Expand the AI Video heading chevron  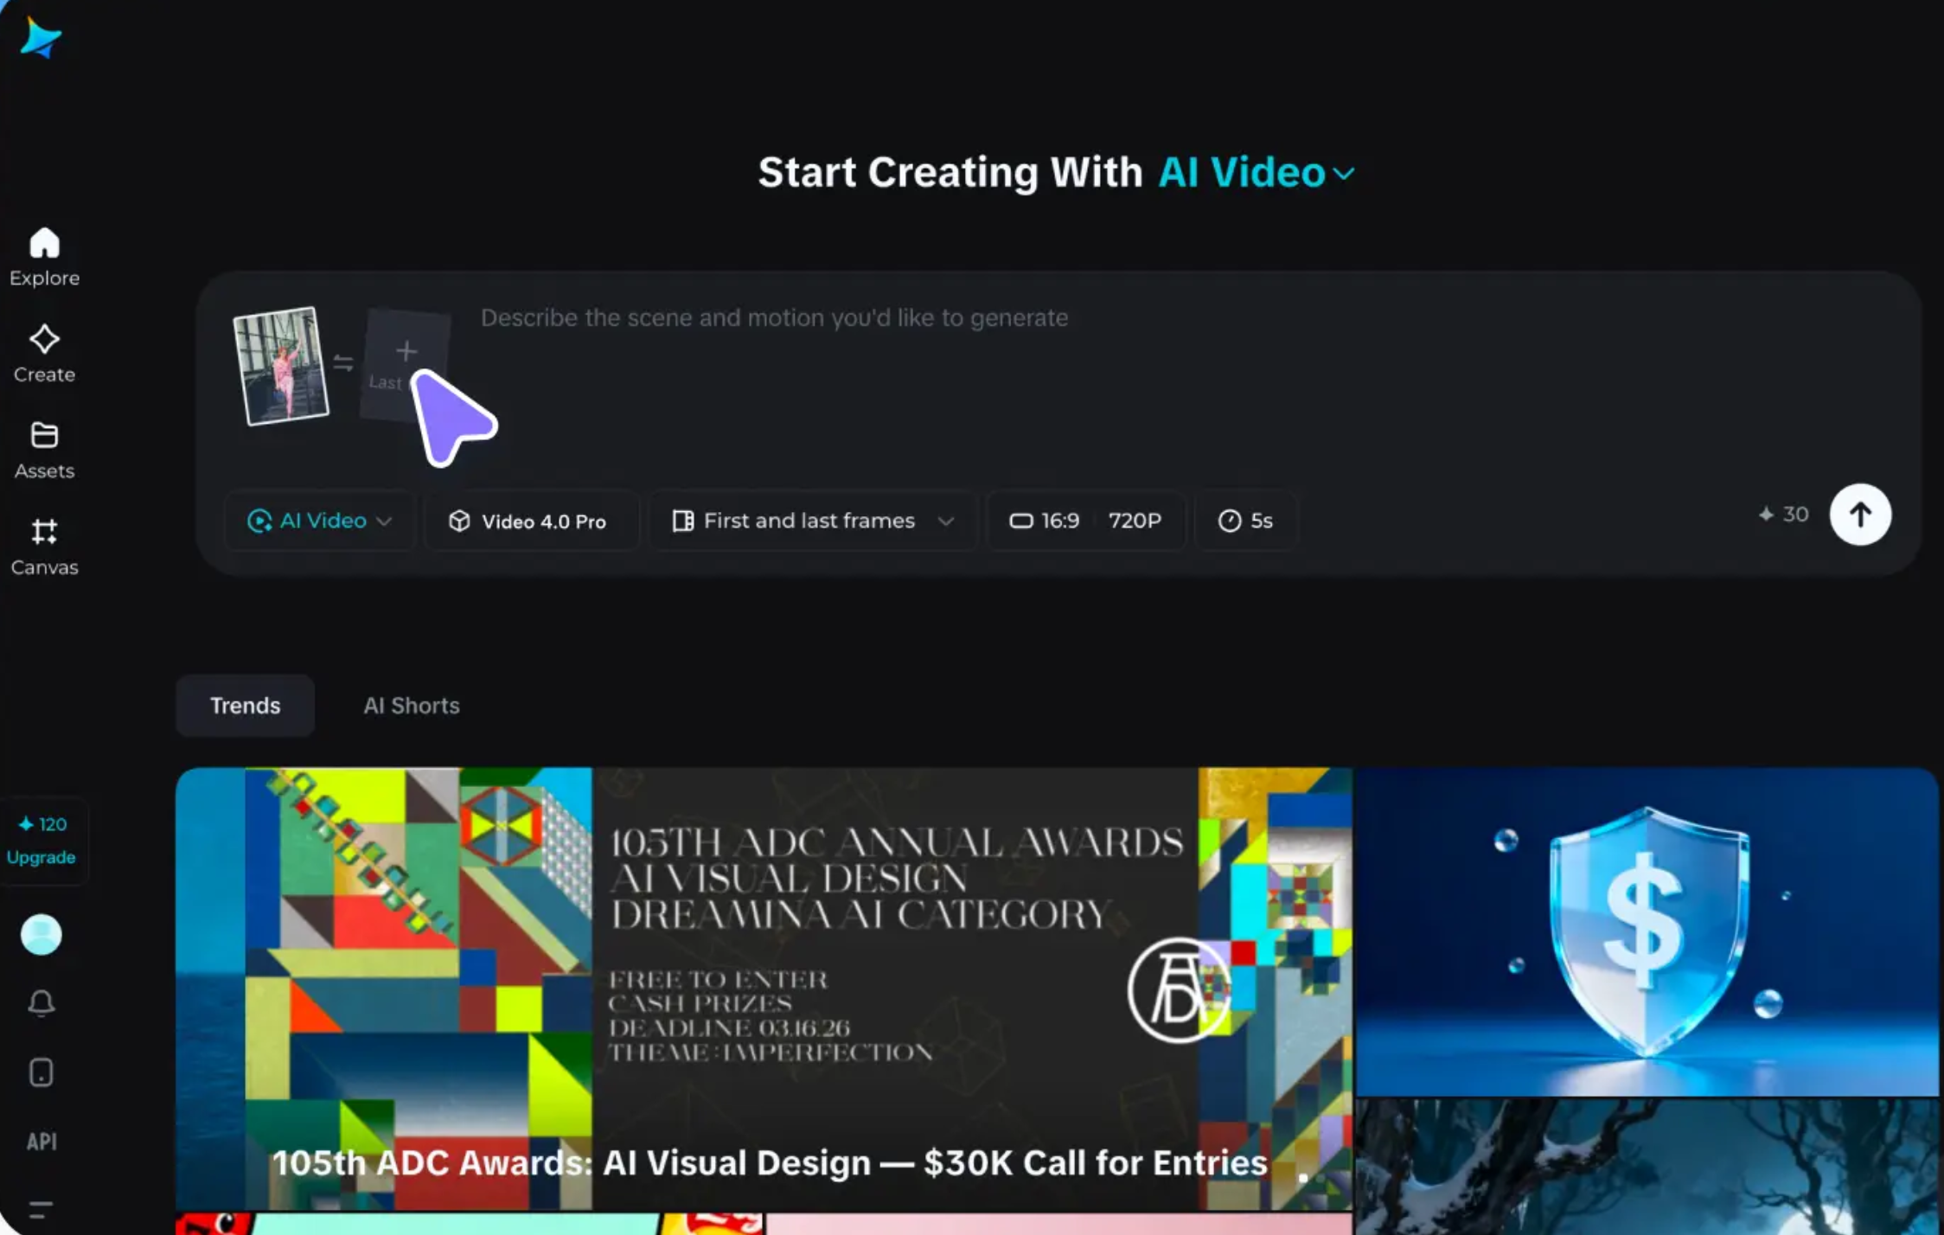tap(1343, 174)
